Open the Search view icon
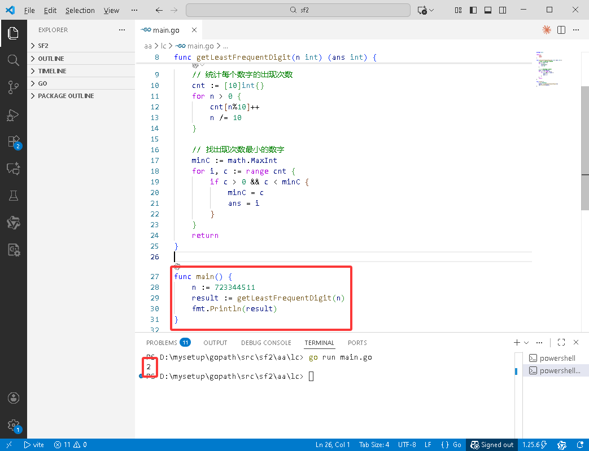The height and width of the screenshot is (451, 589). [13, 60]
